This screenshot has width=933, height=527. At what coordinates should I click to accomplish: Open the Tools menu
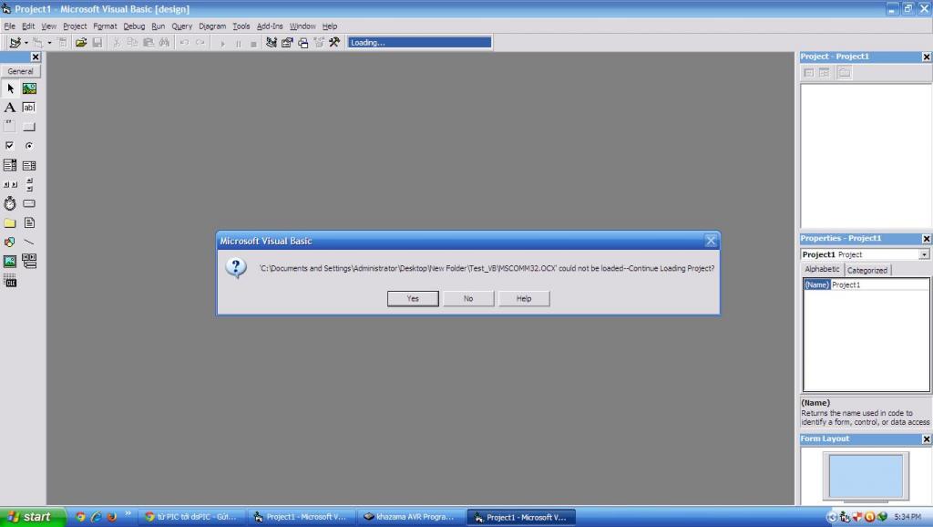point(241,26)
